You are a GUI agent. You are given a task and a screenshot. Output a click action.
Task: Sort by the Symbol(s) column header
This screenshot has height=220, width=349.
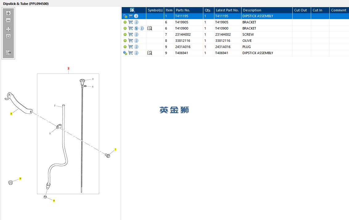(x=155, y=10)
